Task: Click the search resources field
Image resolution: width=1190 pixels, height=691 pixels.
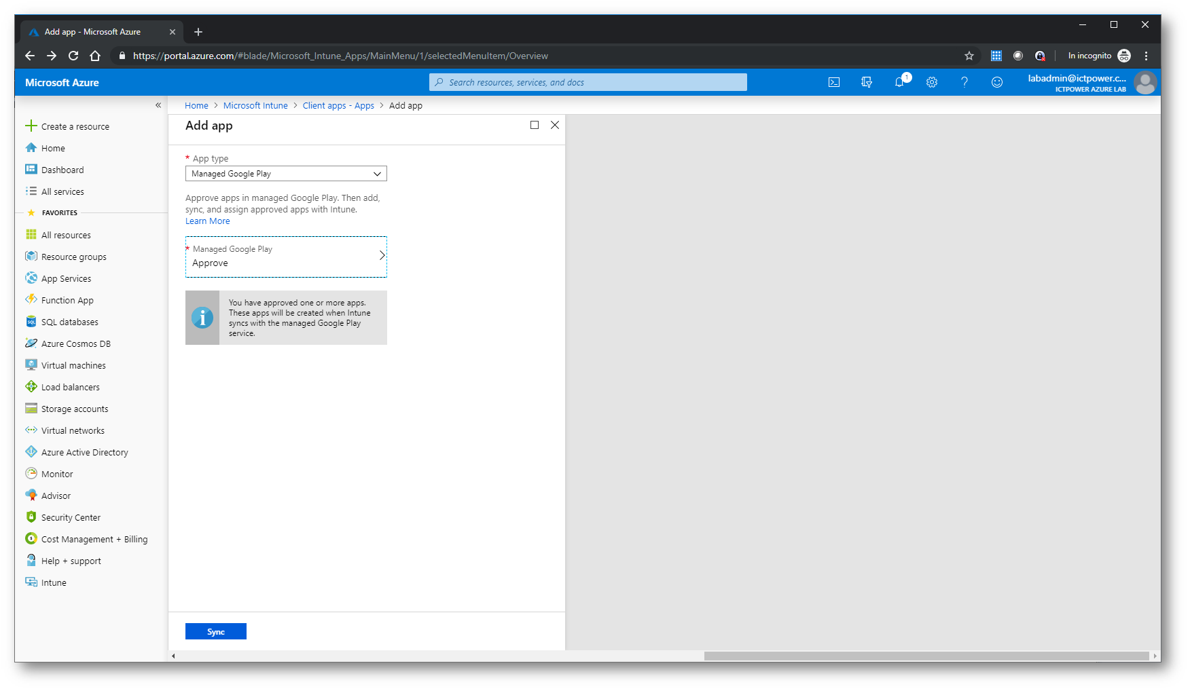Action: (588, 82)
